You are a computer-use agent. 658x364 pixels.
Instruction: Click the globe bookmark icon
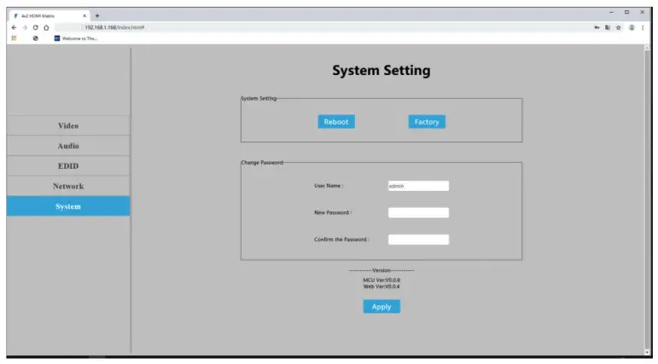click(x=36, y=38)
